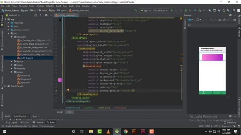
Task: Open the preview orientation dropdown
Action: pyautogui.click(x=199, y=20)
